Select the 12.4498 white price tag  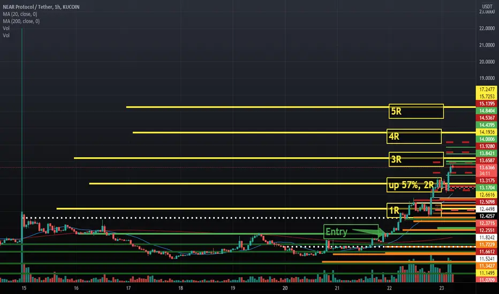point(487,209)
